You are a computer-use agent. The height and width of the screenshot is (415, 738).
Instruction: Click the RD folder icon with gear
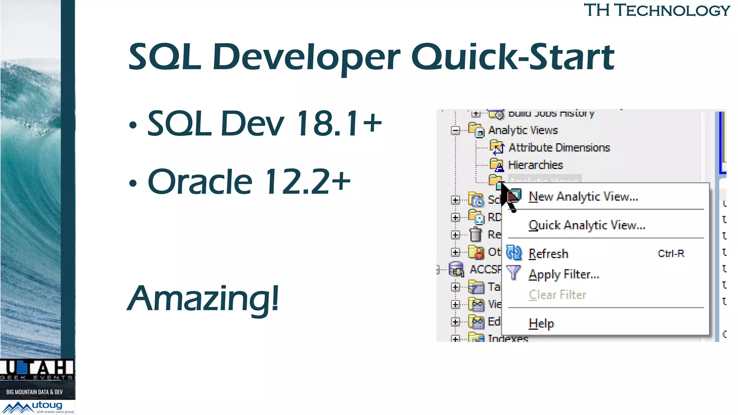(476, 217)
